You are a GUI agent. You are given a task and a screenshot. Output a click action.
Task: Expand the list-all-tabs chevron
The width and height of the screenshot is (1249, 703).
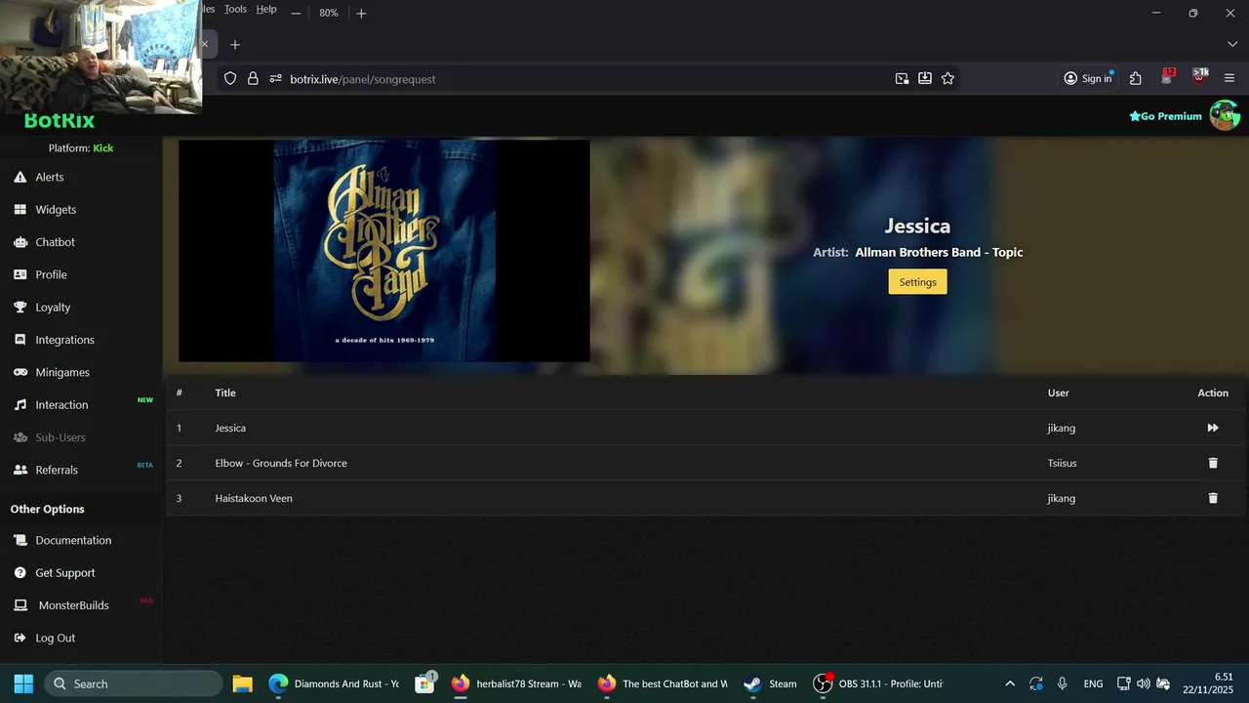pyautogui.click(x=1232, y=45)
